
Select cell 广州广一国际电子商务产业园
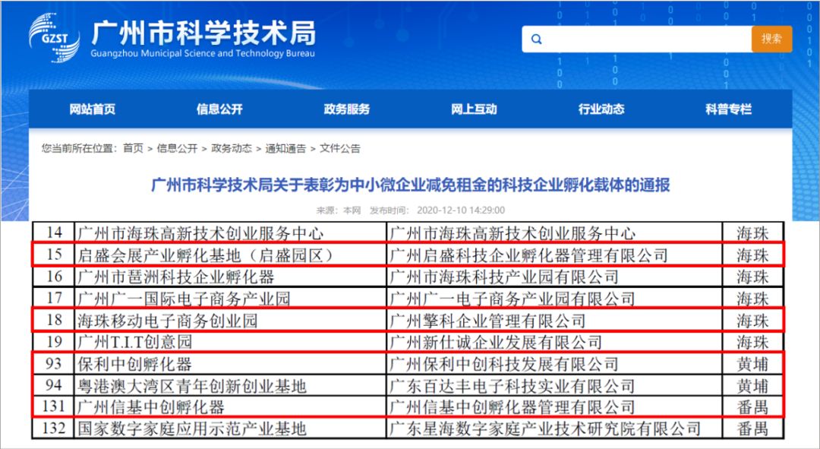tap(230, 299)
